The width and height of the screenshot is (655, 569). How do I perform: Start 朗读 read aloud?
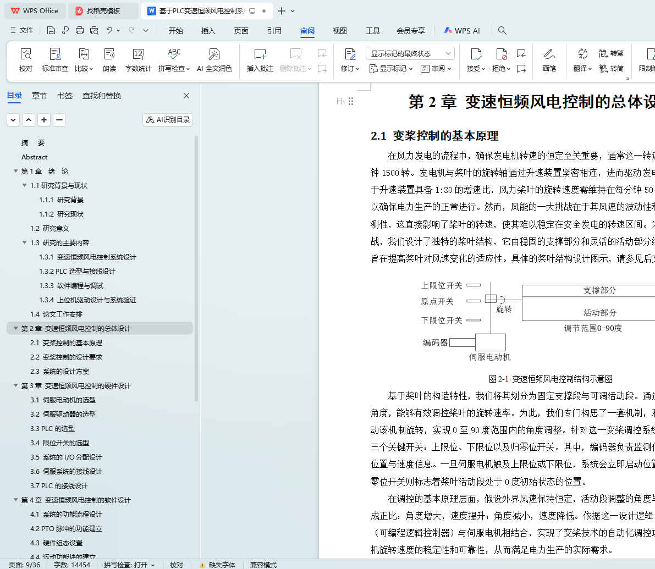109,60
